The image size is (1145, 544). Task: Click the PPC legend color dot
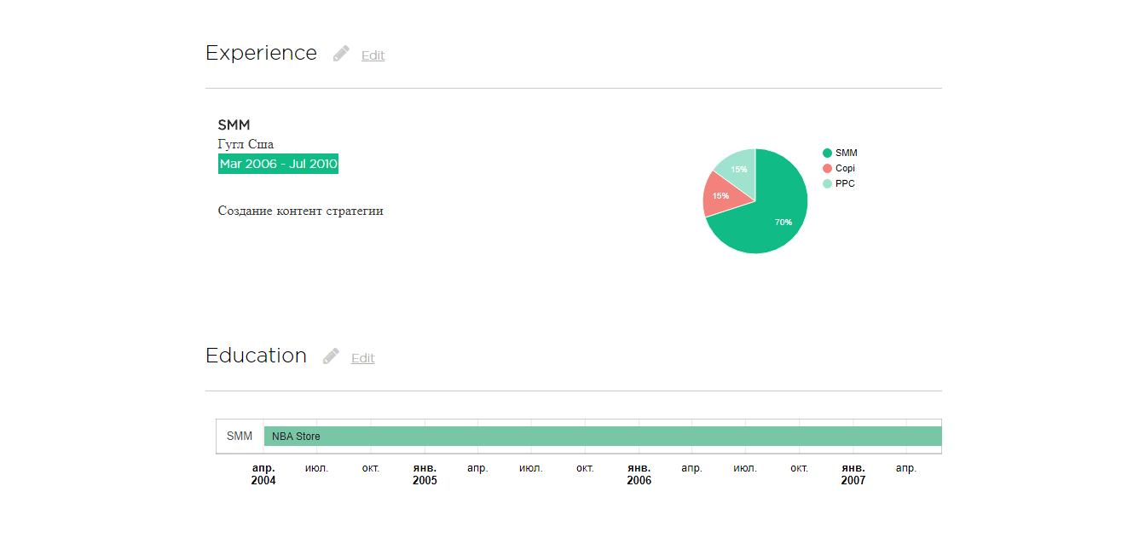(827, 183)
